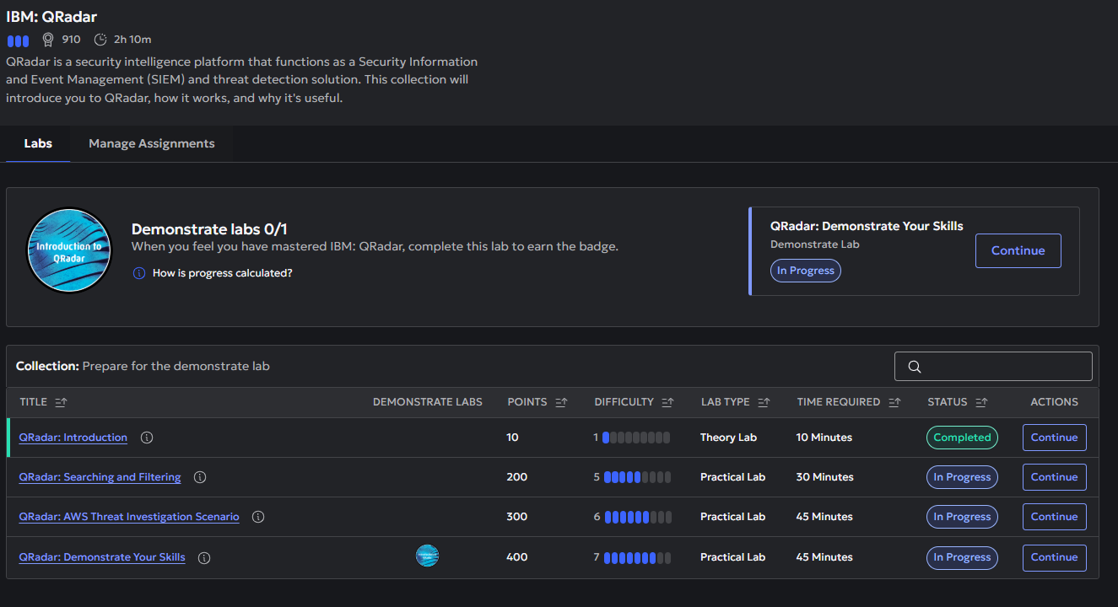Click difficulty bar of Searching and Filtering row
The width and height of the screenshot is (1118, 607).
pyautogui.click(x=637, y=477)
